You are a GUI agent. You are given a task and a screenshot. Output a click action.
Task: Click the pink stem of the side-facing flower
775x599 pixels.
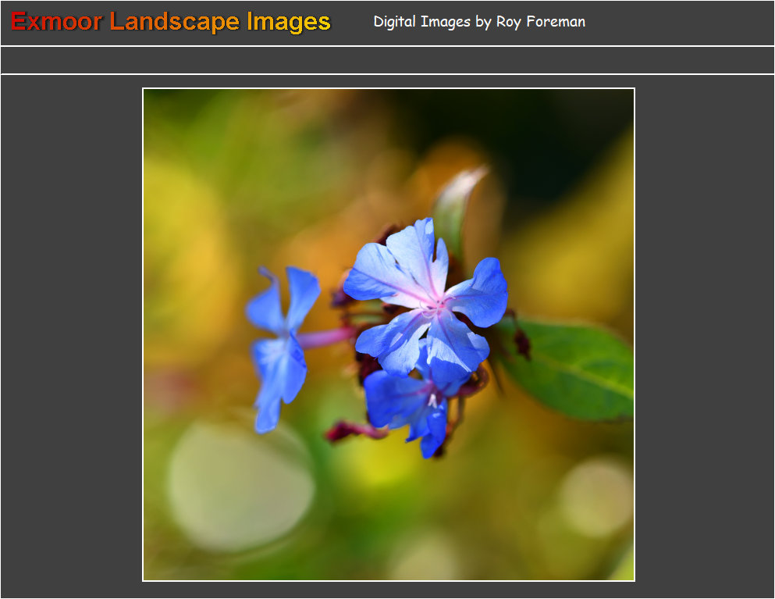point(326,338)
